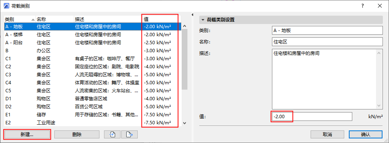Select the C4 集会区 row
389x143 pixels.
click(93, 83)
